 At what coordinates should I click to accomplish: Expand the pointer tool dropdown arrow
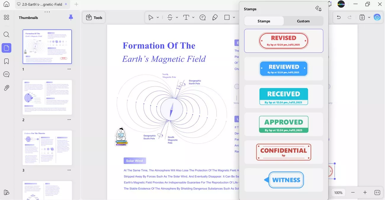tap(158, 17)
